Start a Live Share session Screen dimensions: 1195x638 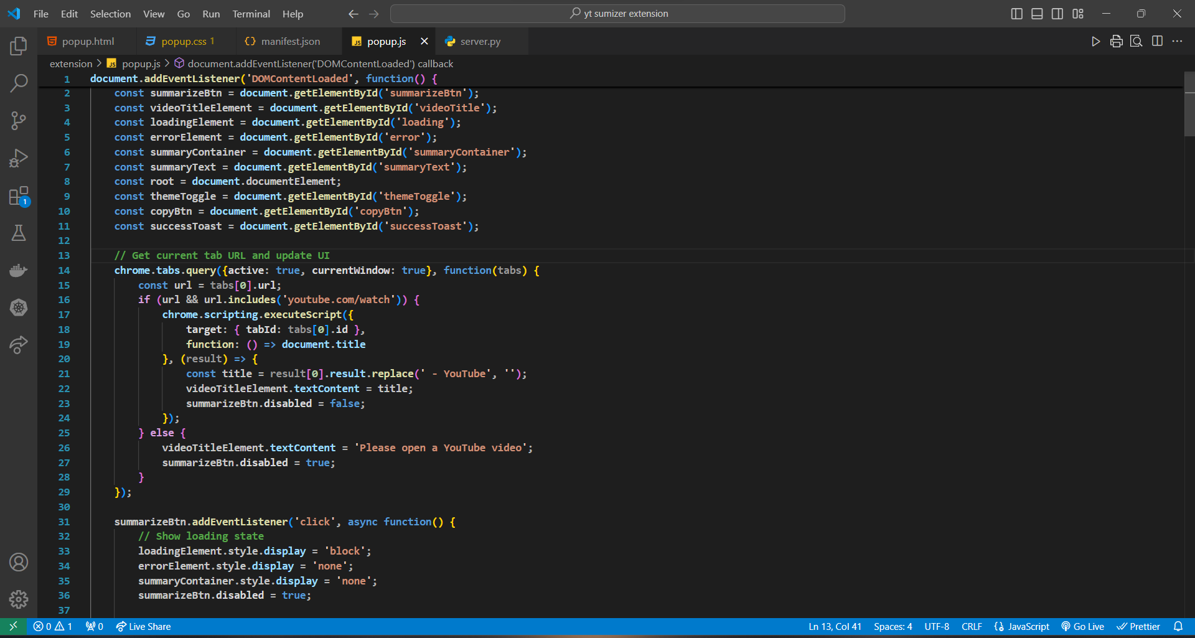pyautogui.click(x=143, y=627)
